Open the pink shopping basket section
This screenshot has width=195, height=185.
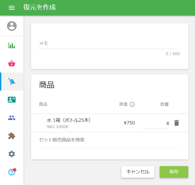(x=12, y=63)
